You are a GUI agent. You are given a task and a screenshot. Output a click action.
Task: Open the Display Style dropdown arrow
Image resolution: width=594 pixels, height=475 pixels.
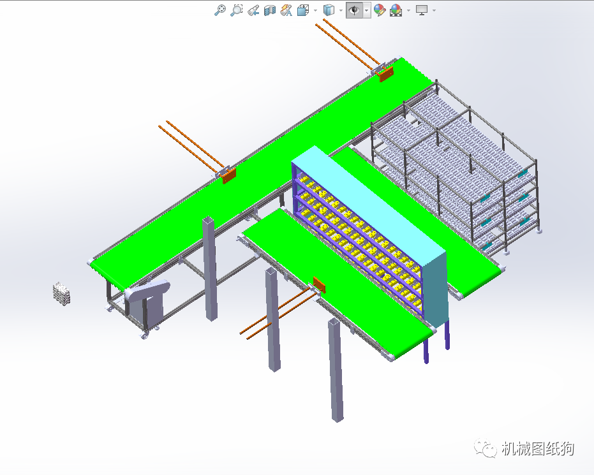click(341, 11)
